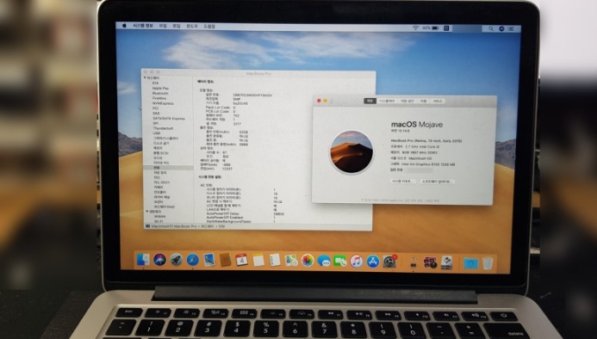Select WWAN under 네트워크 in sidebar

click(160, 217)
